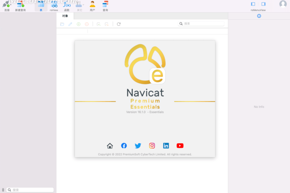The height and width of the screenshot is (193, 290).
Task: Open the 用户 users icon
Action: 92,4
